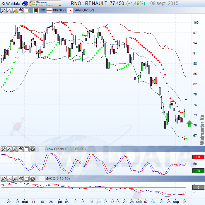
Task: Click the 77.450 price value
Action: click(117, 4)
